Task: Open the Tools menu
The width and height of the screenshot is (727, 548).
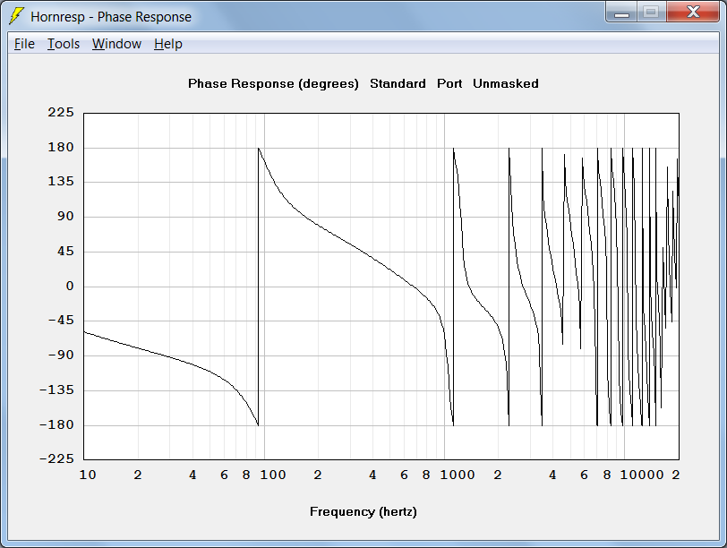Action: click(63, 44)
